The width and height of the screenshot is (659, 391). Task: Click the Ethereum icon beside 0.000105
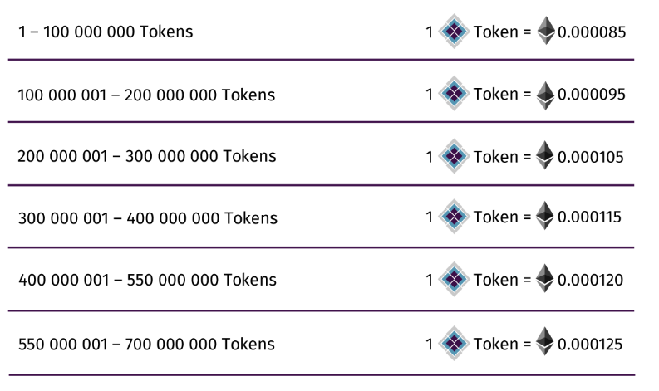(546, 155)
